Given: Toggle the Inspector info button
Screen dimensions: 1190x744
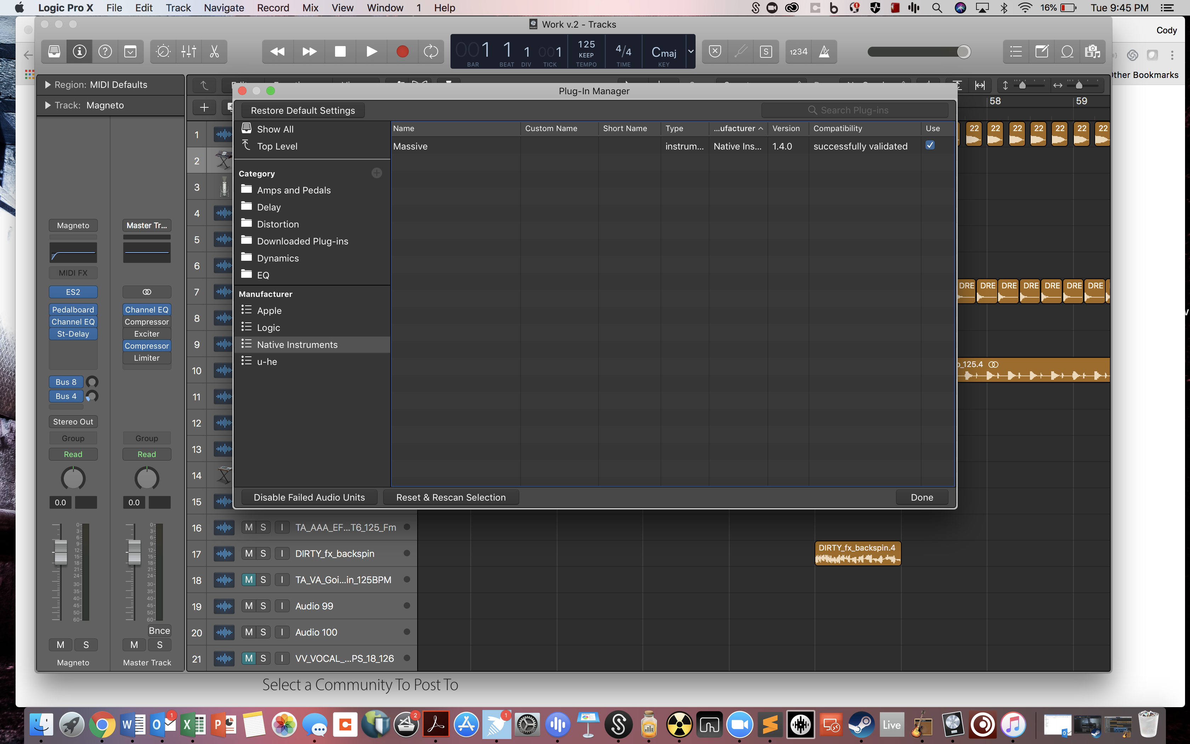Looking at the screenshot, I should click(80, 51).
